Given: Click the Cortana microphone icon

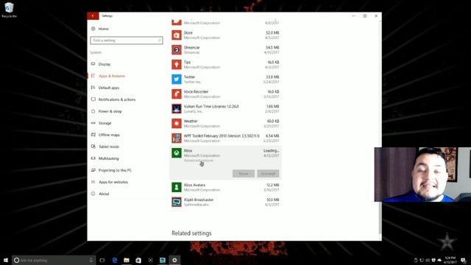Looking at the screenshot, I should tap(91, 260).
